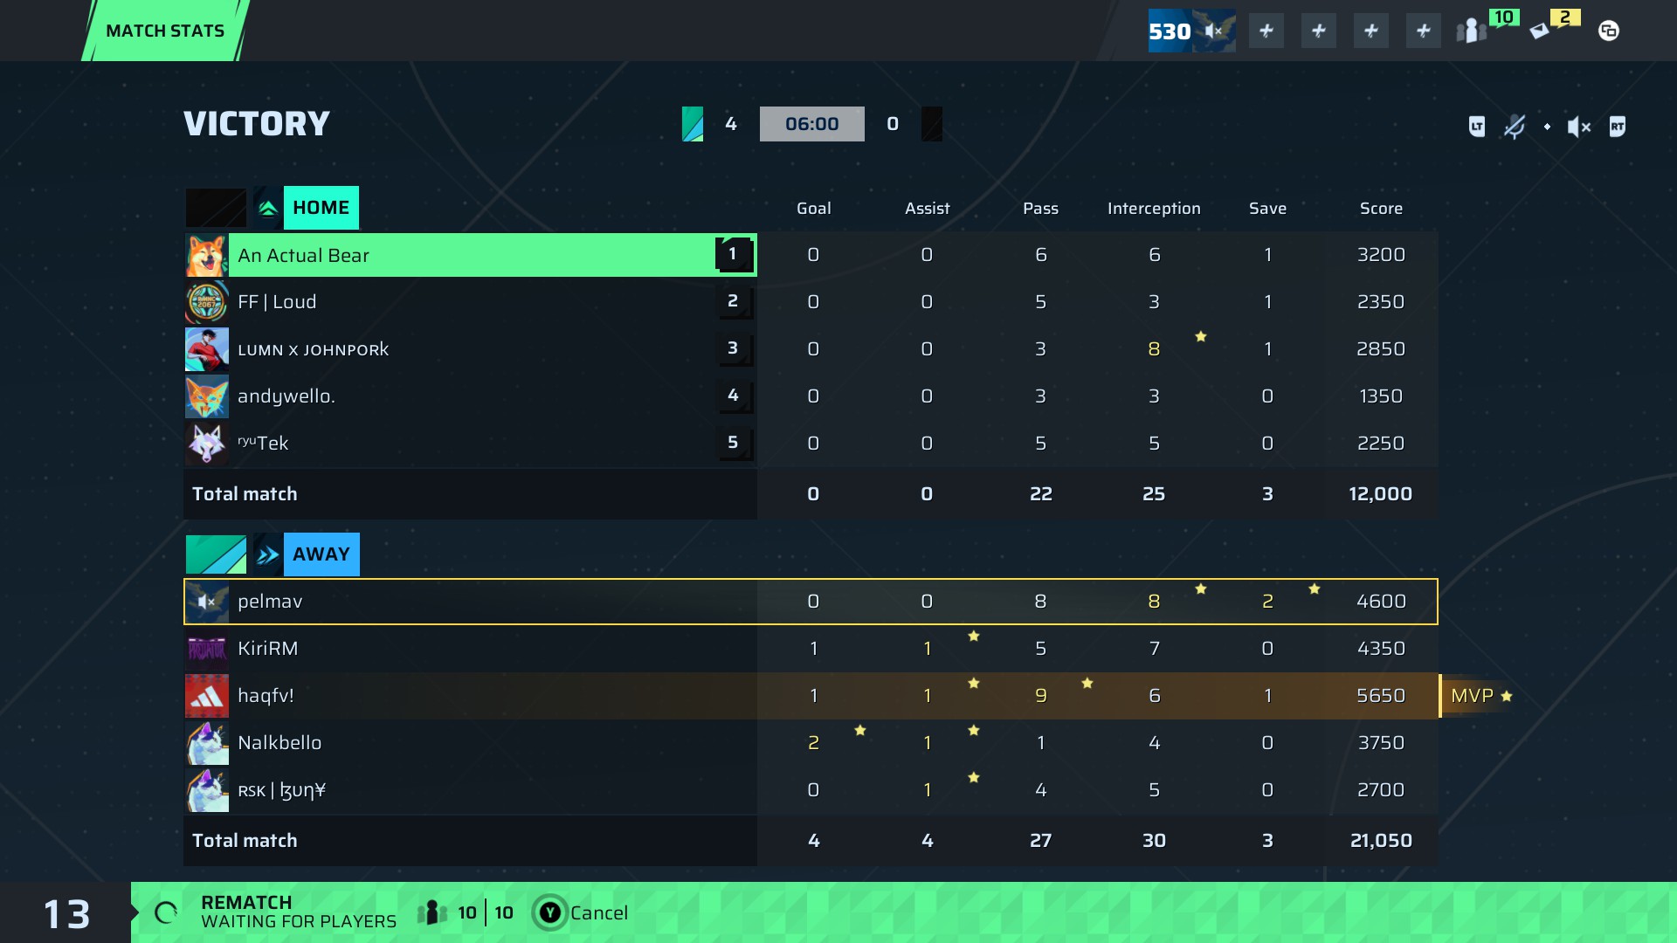1677x943 pixels.
Task: Click the rematch loading spinner icon
Action: point(166,913)
